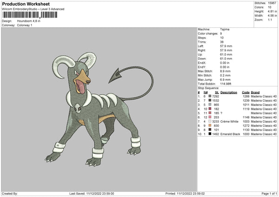Click thread code '1148' in stop 6
The image size is (279, 197).
(x=246, y=118)
